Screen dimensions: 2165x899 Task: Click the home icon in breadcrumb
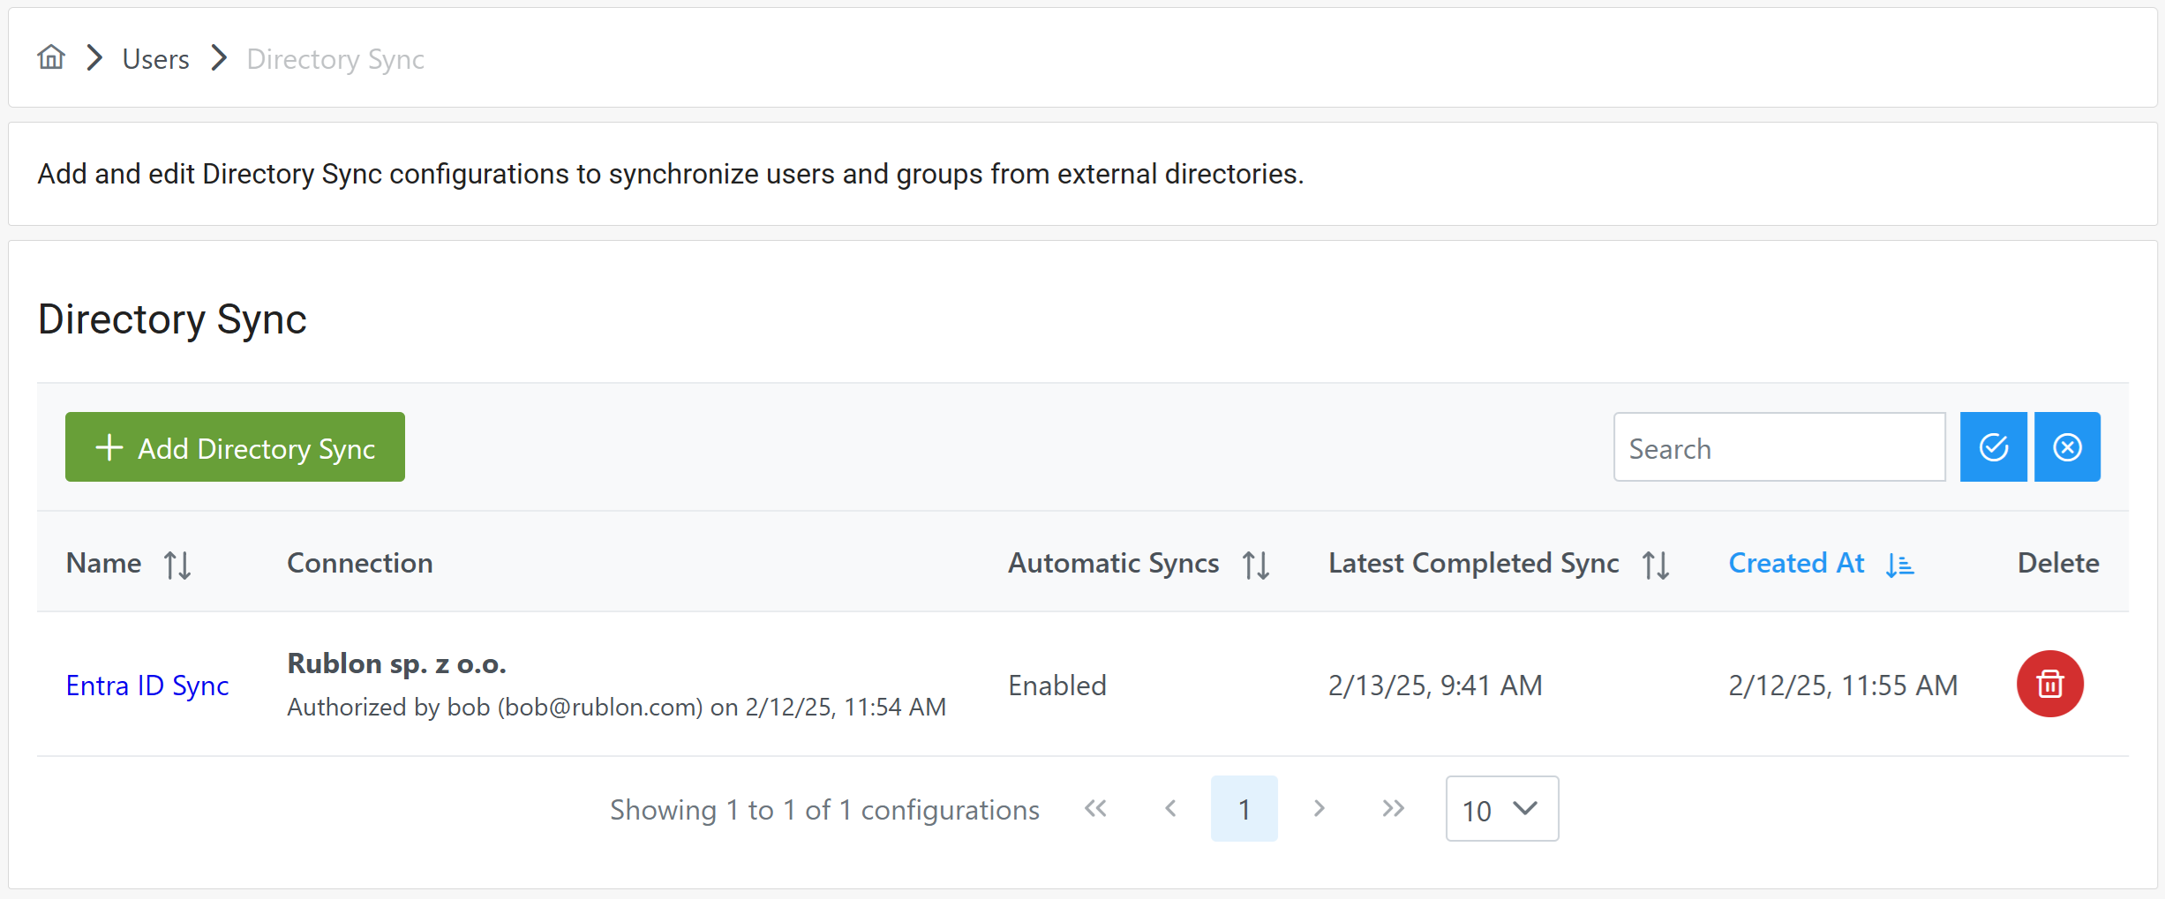51,57
